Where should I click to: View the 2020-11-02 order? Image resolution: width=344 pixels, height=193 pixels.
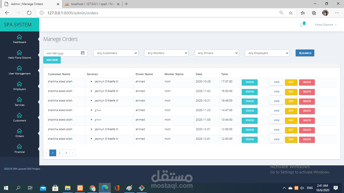click(x=277, y=92)
